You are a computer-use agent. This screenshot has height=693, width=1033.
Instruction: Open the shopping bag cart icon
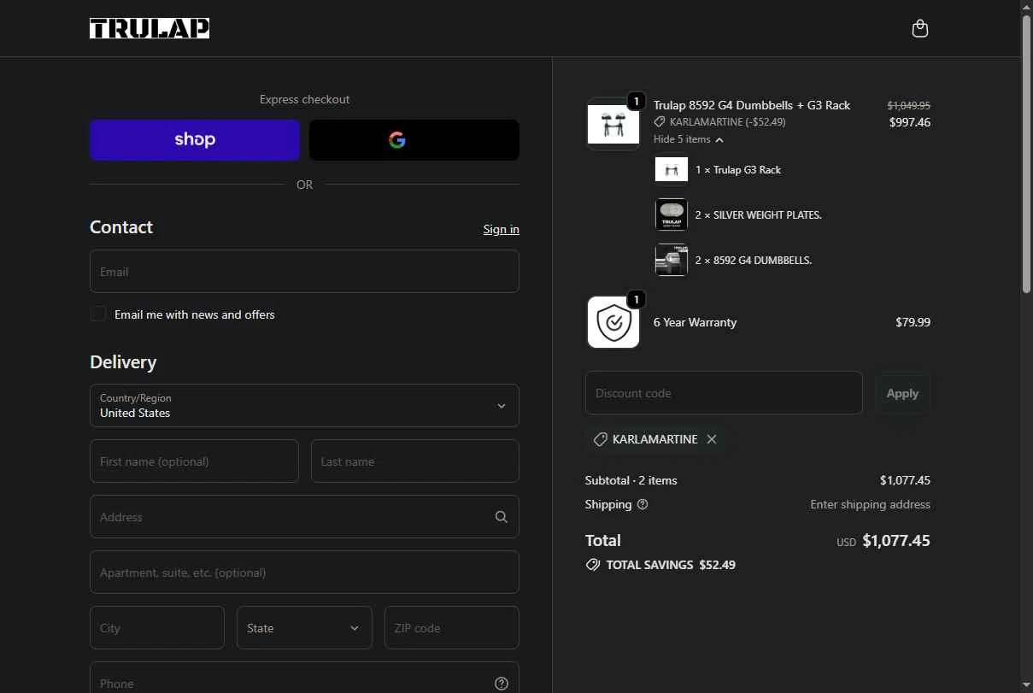pyautogui.click(x=919, y=28)
